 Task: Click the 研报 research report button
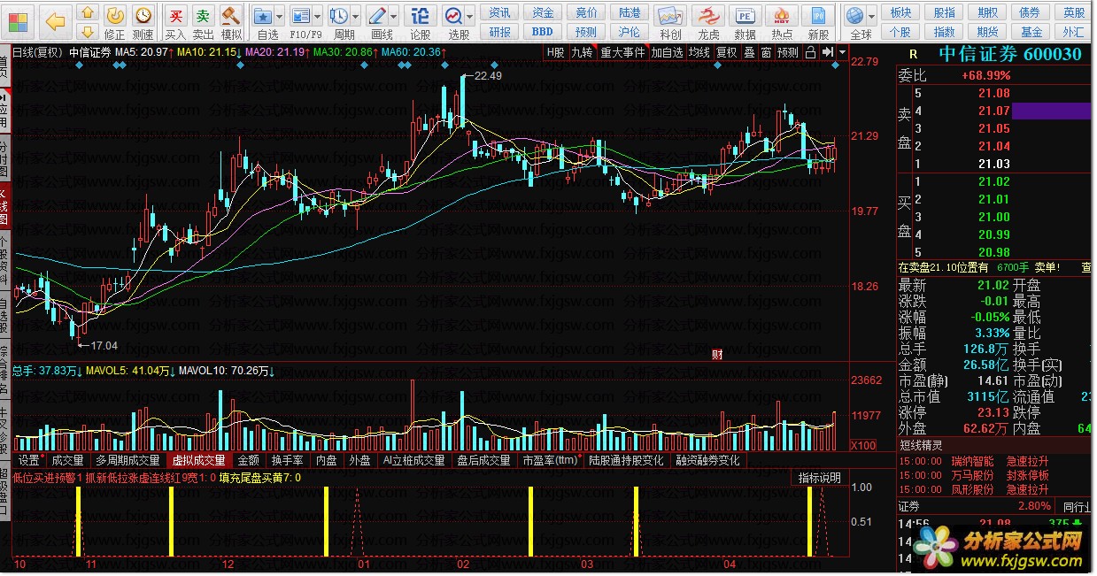[500, 31]
